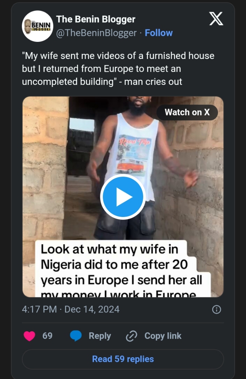Click the Benin Blogger profile avatar
Screen dimensions: 246x379
pos(38,26)
